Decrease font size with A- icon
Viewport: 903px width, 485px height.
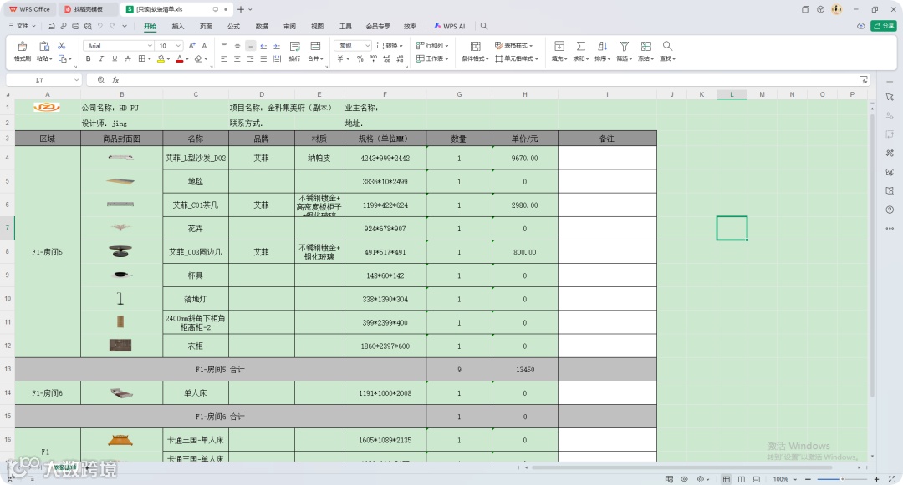(205, 45)
